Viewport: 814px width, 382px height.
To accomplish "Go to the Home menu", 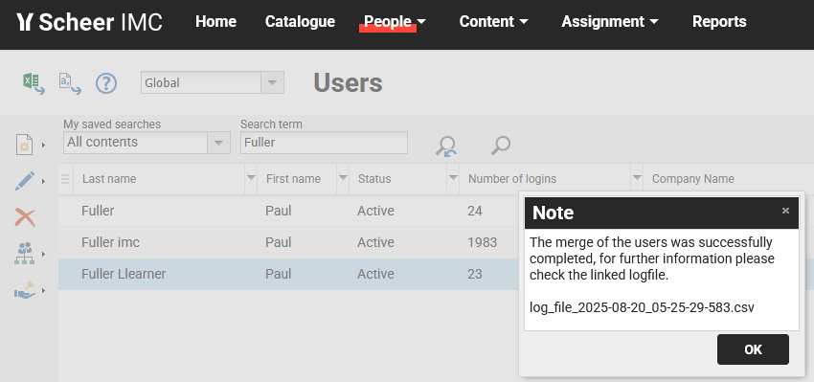I will [x=216, y=21].
